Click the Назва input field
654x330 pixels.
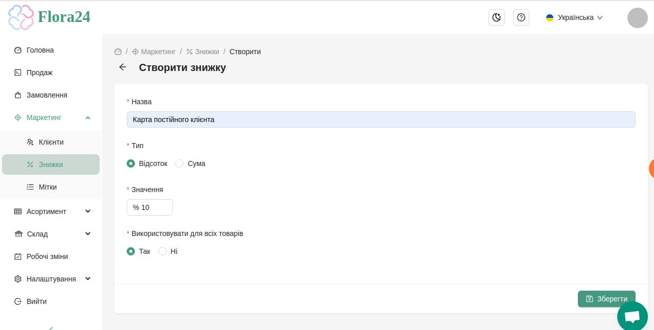pos(381,120)
